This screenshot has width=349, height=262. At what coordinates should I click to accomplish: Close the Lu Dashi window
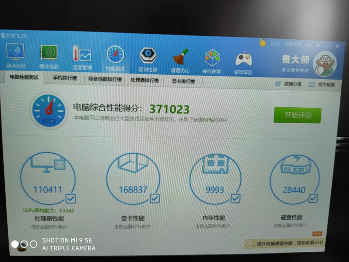337,47
